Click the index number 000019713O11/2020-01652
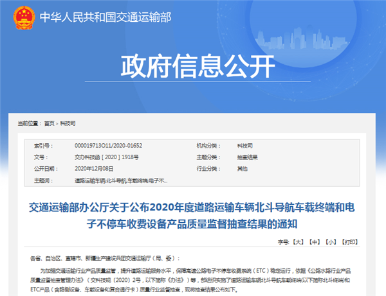 pyautogui.click(x=109, y=146)
